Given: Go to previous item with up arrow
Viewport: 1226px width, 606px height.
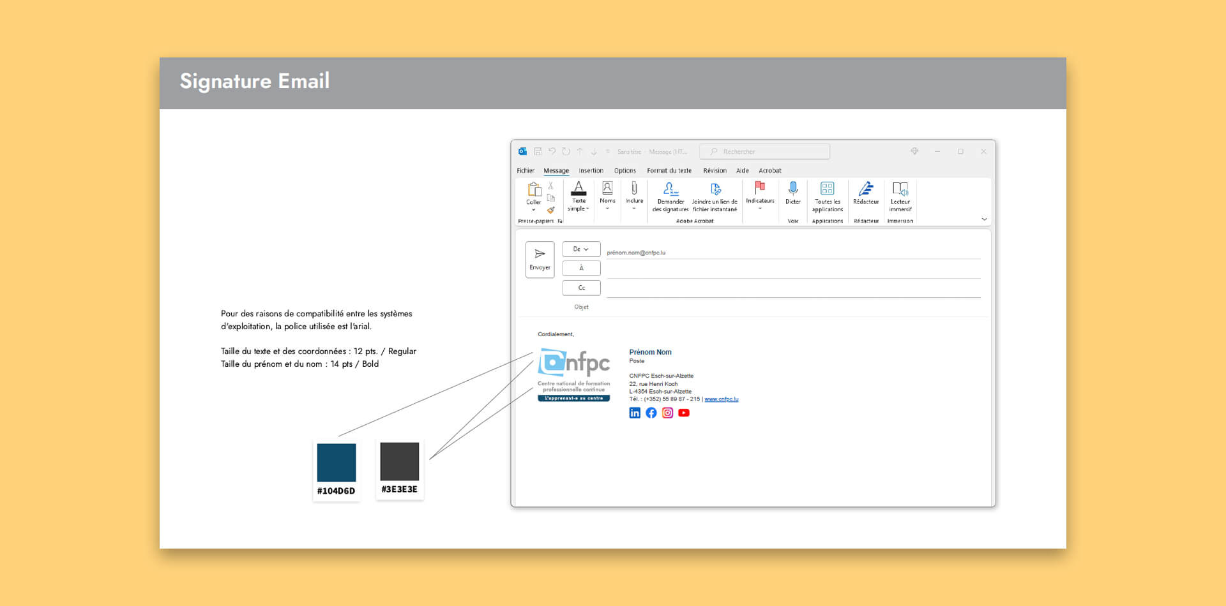Looking at the screenshot, I should coord(580,151).
